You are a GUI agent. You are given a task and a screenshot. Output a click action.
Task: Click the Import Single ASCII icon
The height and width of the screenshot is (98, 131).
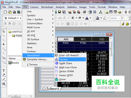pyautogui.click(x=74, y=12)
